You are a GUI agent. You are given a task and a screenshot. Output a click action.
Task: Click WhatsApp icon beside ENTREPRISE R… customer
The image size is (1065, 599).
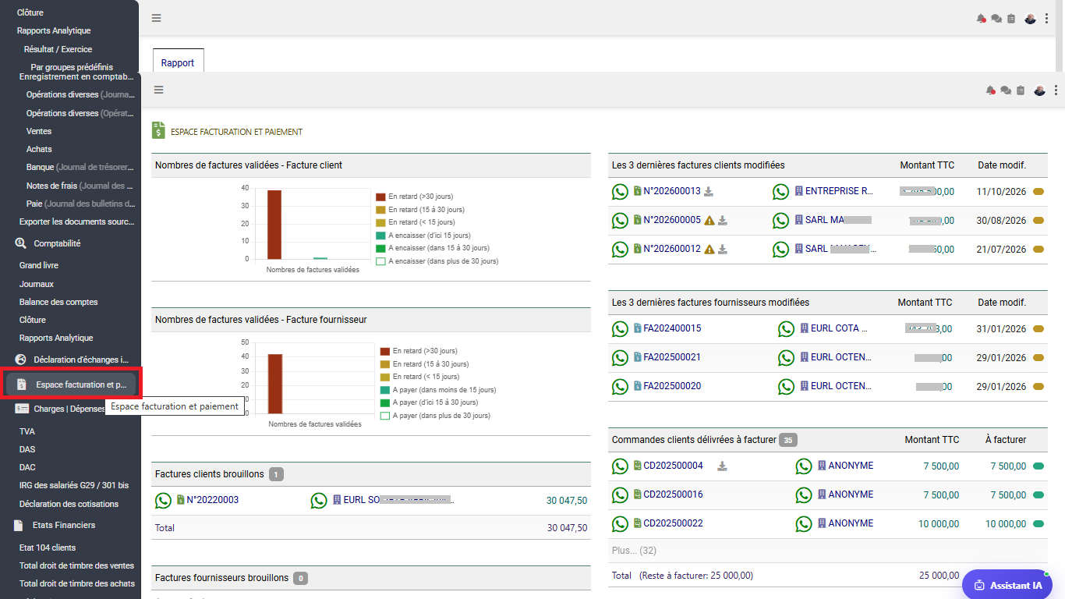[x=781, y=192]
